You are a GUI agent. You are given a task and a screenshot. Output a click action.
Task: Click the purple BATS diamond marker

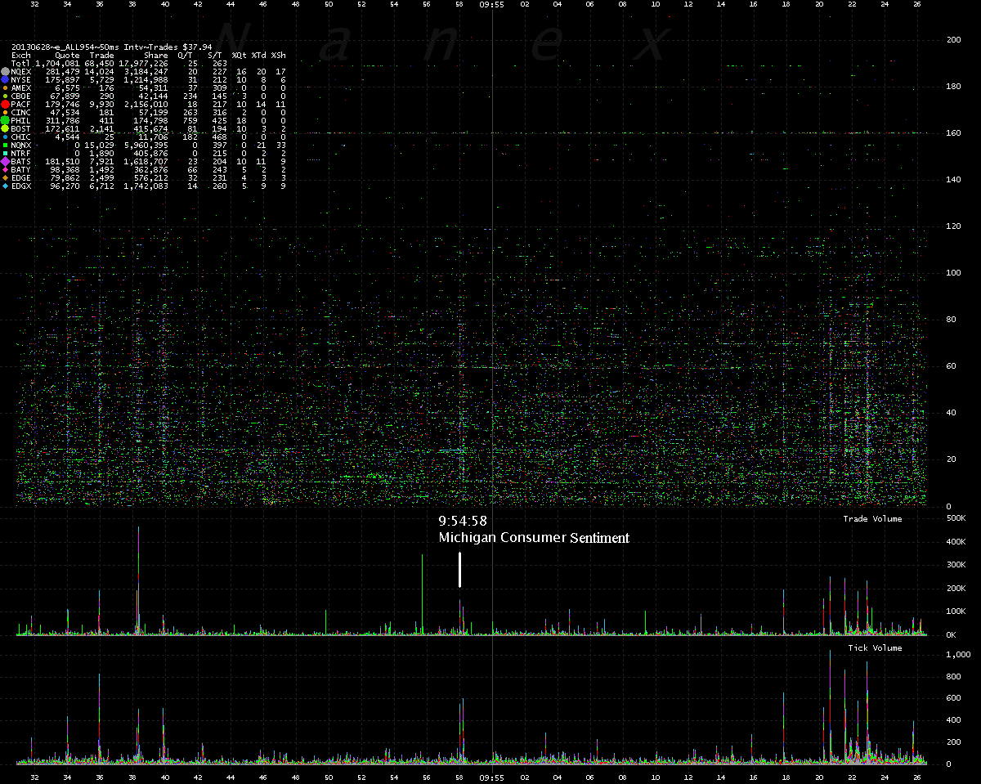5,162
